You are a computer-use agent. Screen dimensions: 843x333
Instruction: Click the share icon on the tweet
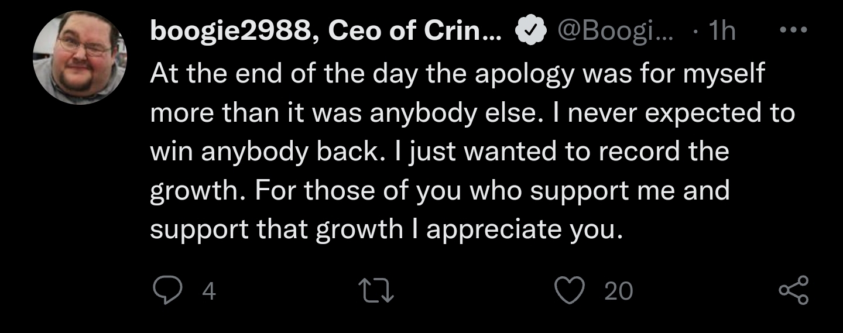pos(794,291)
